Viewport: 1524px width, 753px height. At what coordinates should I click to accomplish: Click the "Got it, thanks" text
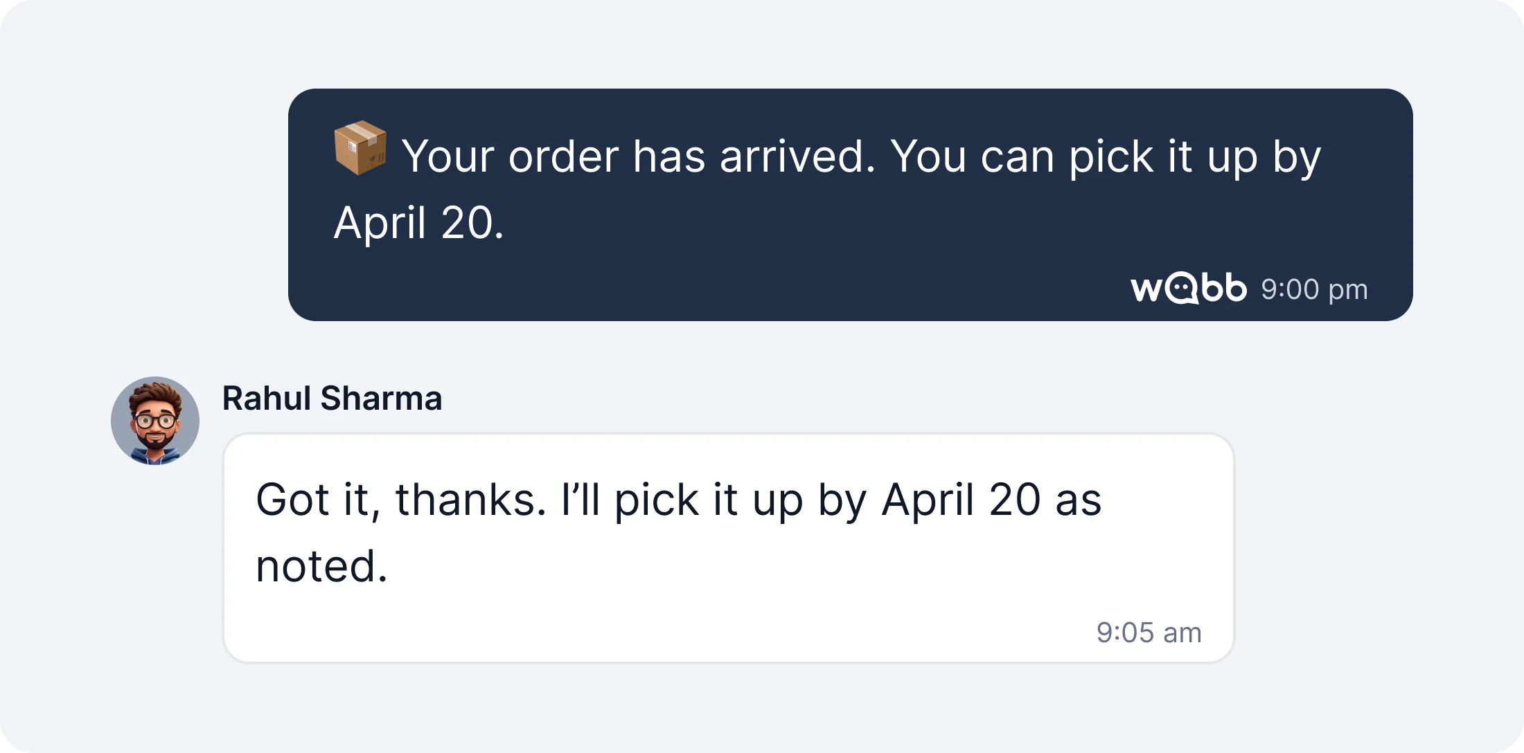(x=400, y=500)
